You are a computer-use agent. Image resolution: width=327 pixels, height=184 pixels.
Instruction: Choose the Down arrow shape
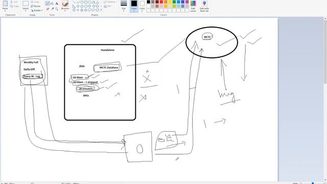point(74,10)
